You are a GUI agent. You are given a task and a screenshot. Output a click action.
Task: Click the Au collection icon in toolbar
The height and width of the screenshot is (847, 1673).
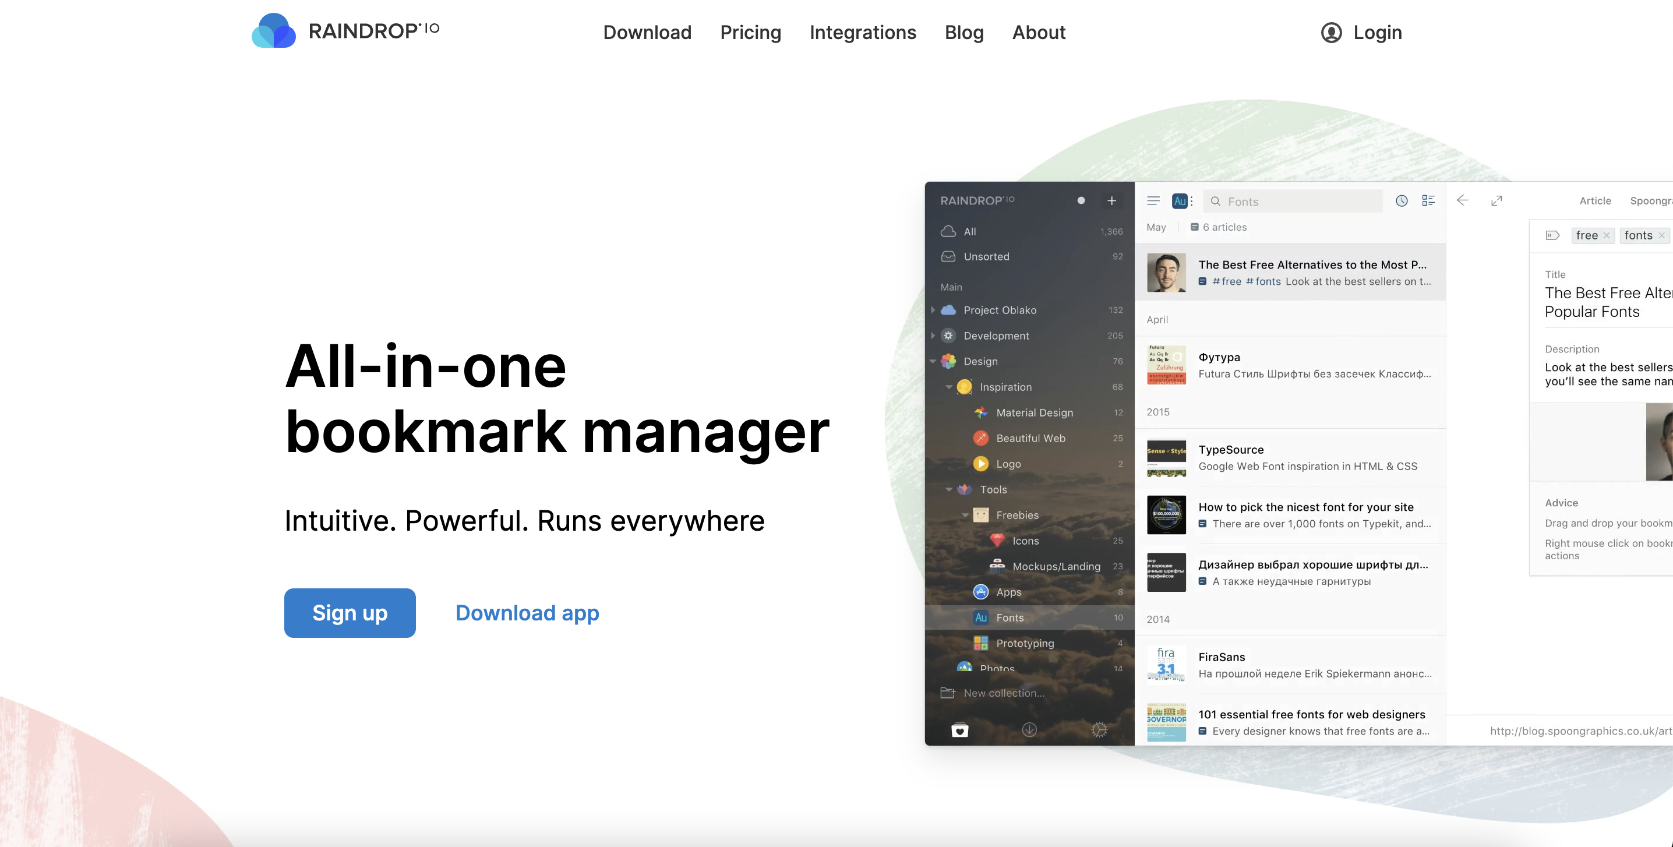coord(1180,202)
